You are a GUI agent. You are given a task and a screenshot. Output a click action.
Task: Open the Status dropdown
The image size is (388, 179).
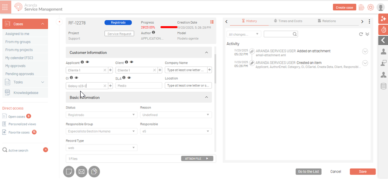pos(101,115)
